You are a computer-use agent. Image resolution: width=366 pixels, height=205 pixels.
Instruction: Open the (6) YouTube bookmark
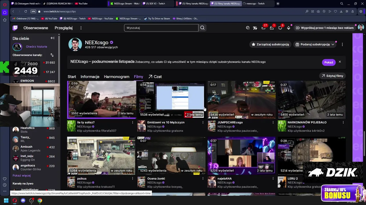49,19
